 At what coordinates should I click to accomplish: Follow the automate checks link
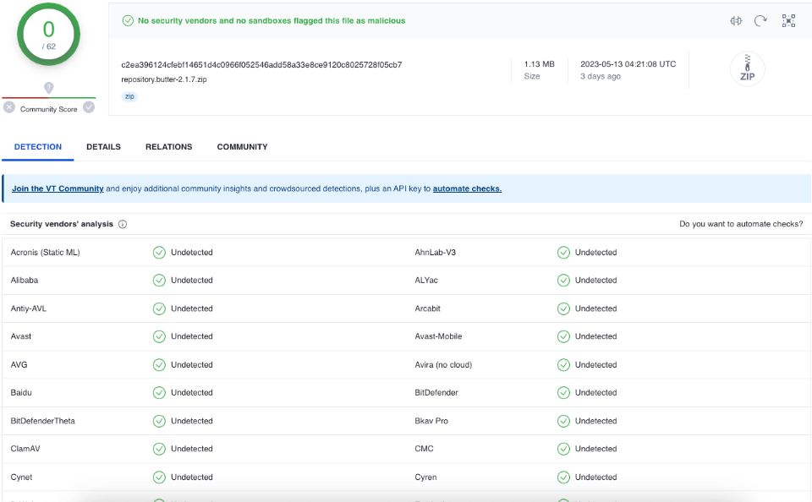tap(467, 189)
